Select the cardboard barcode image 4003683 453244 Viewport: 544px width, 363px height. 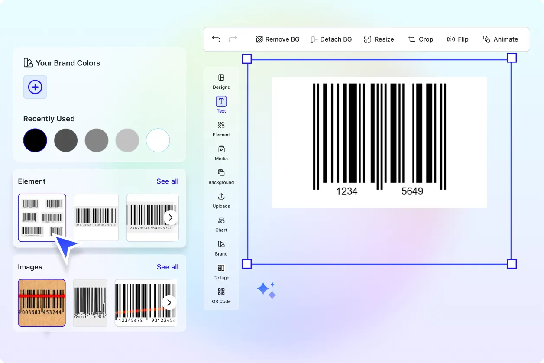42,303
